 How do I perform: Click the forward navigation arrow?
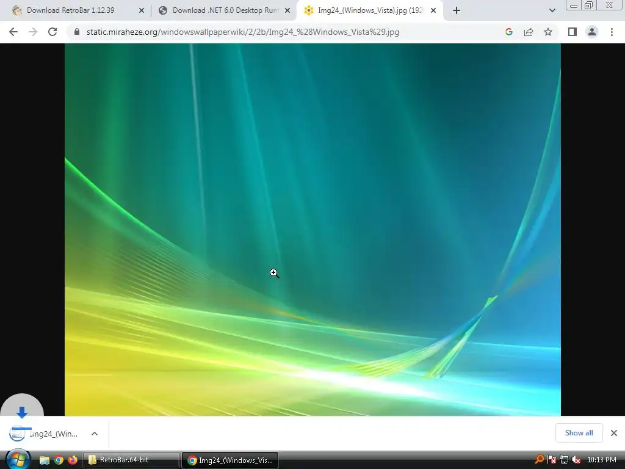pos(33,32)
